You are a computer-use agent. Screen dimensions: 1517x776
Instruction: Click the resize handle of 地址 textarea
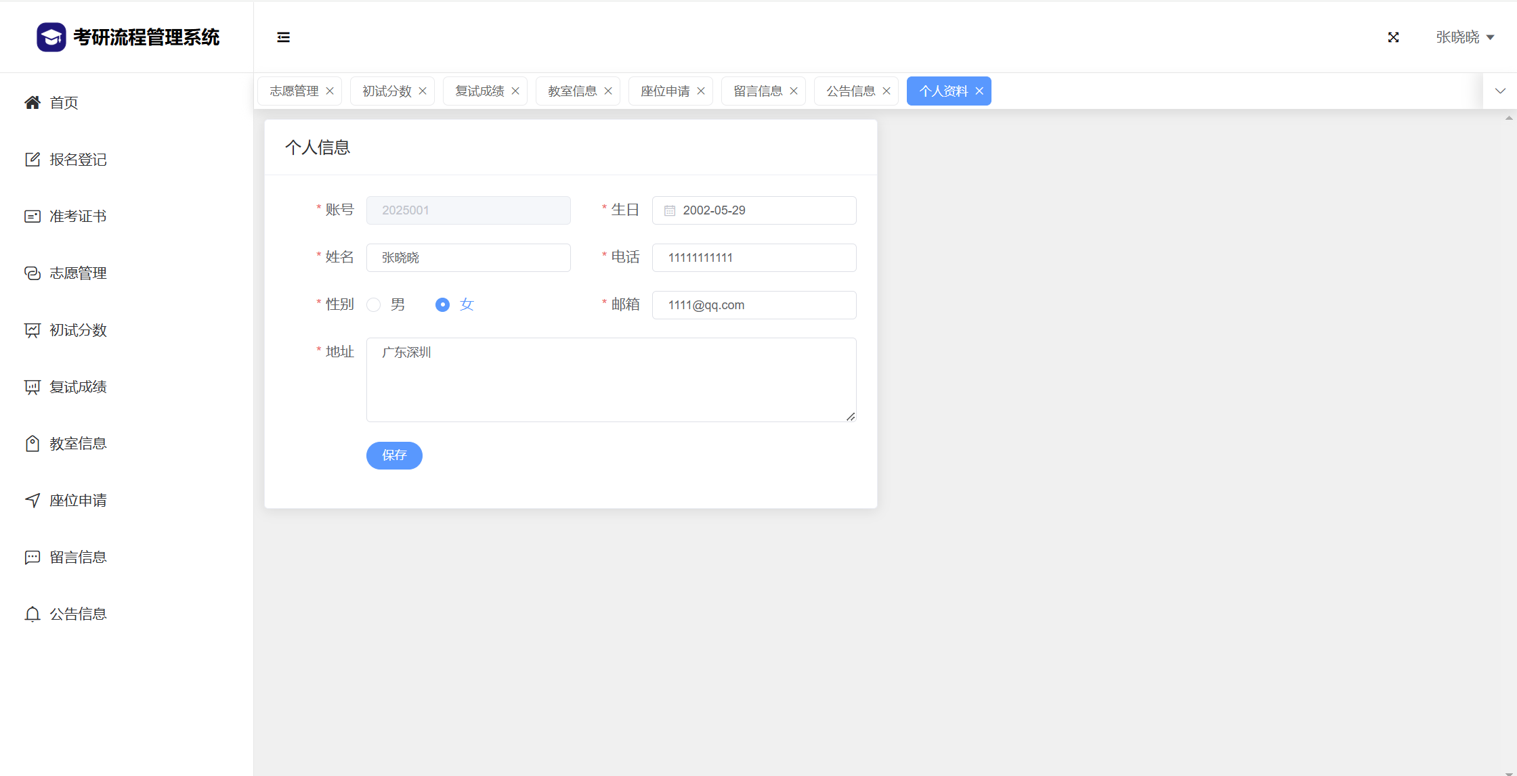(x=851, y=416)
